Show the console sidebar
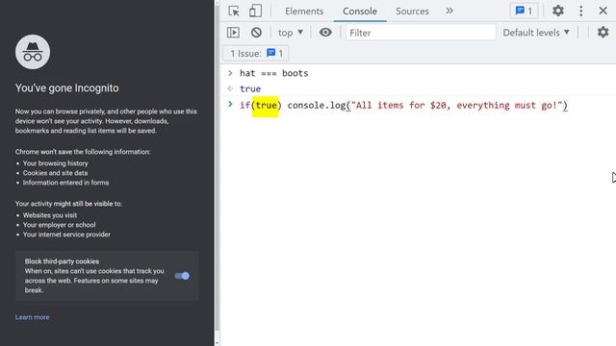Screen dimensions: 616x346 (233, 32)
